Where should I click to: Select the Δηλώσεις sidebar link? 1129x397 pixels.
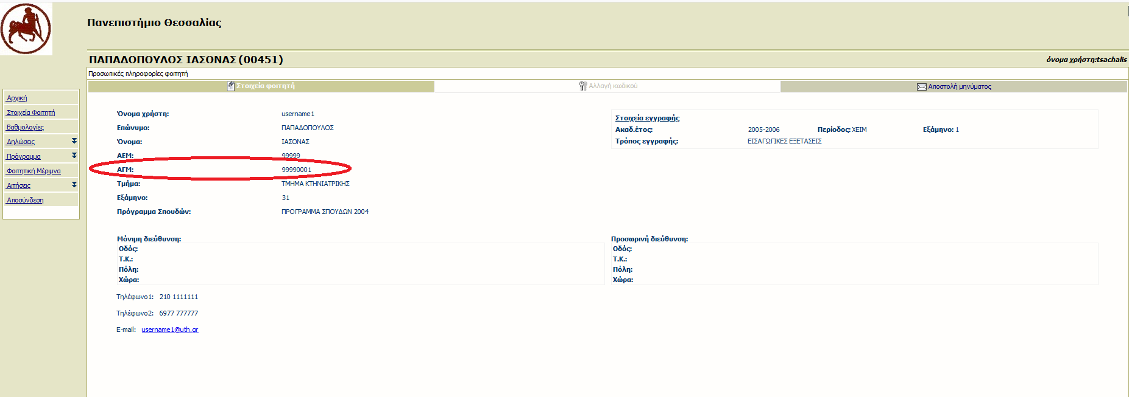21,142
